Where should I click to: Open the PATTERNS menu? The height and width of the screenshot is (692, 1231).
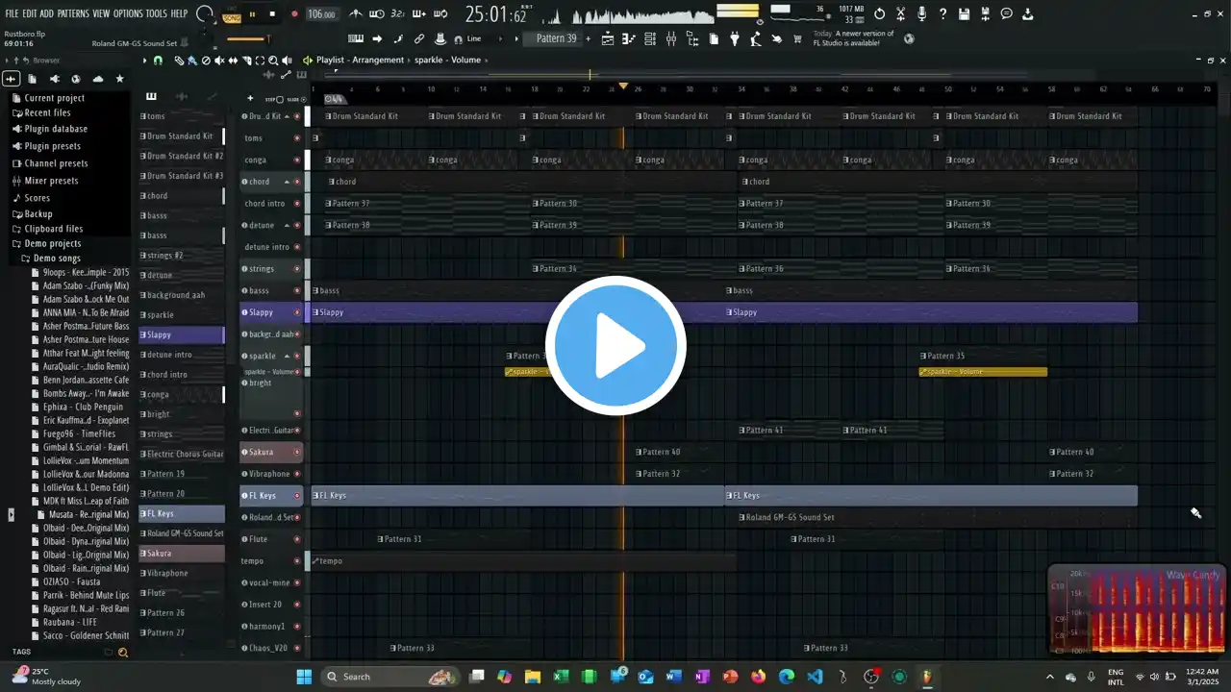(73, 14)
